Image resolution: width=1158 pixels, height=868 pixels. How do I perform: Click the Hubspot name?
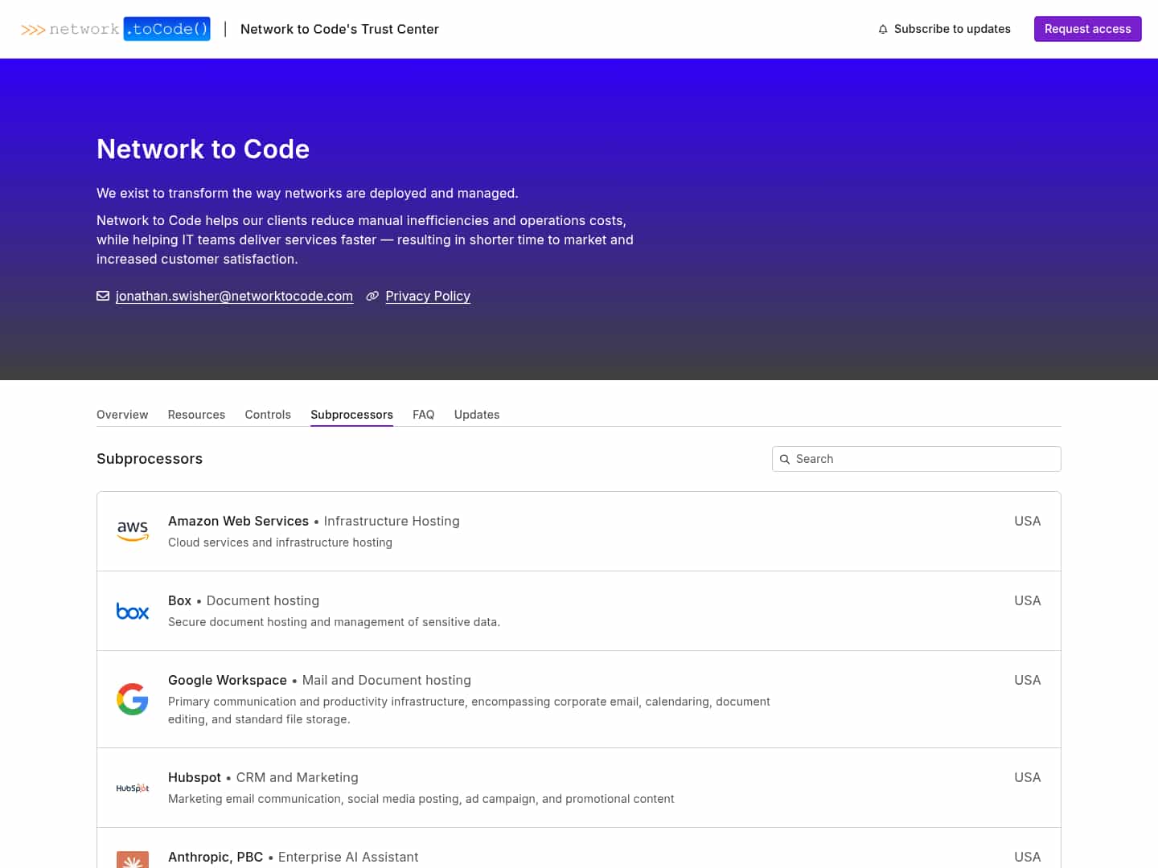coord(195,777)
